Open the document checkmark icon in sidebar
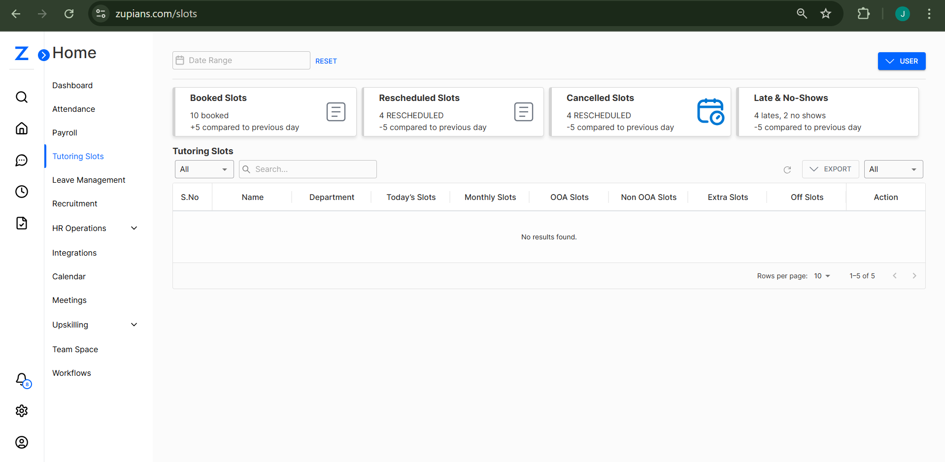This screenshot has height=462, width=945. [22, 223]
